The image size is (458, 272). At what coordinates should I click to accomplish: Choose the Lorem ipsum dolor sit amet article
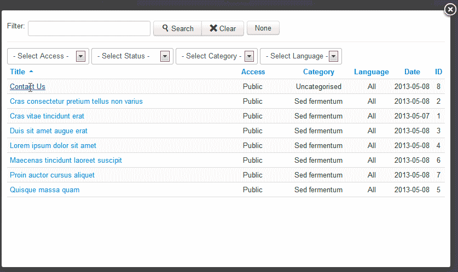click(53, 145)
